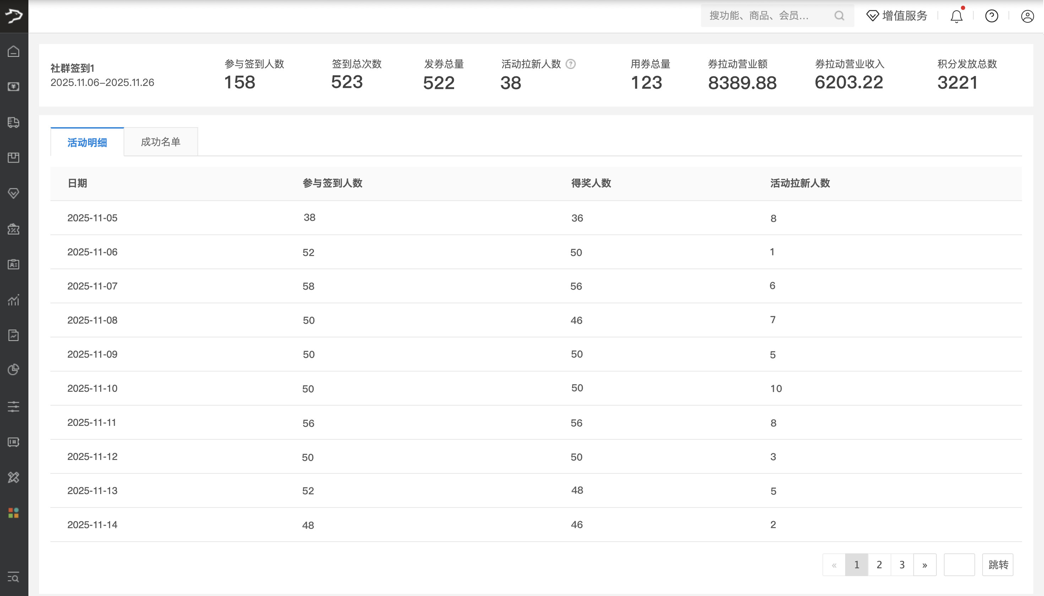The width and height of the screenshot is (1044, 596).
Task: Click the help question mark in header
Action: click(991, 16)
